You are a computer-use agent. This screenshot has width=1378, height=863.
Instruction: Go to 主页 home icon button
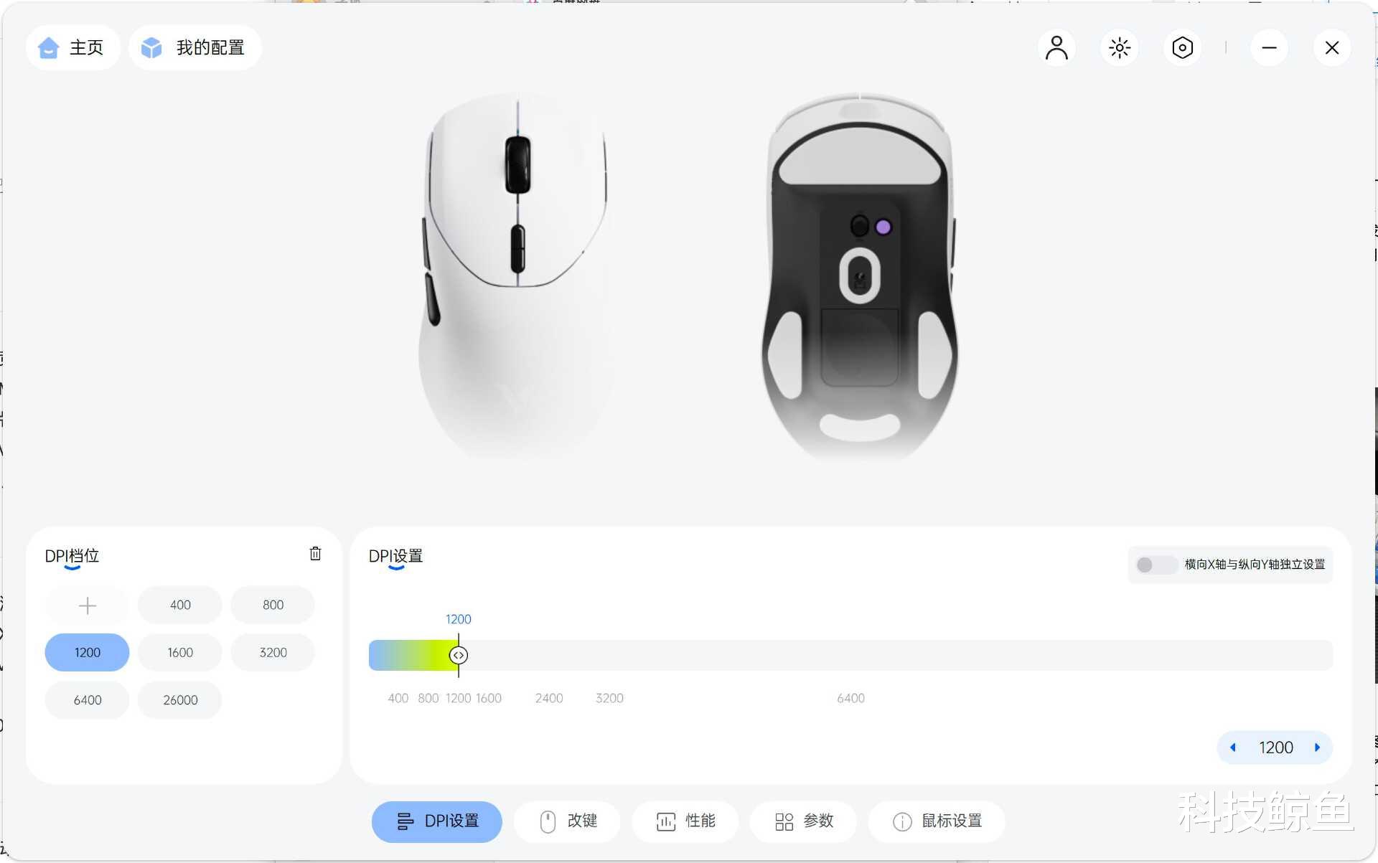coord(72,47)
